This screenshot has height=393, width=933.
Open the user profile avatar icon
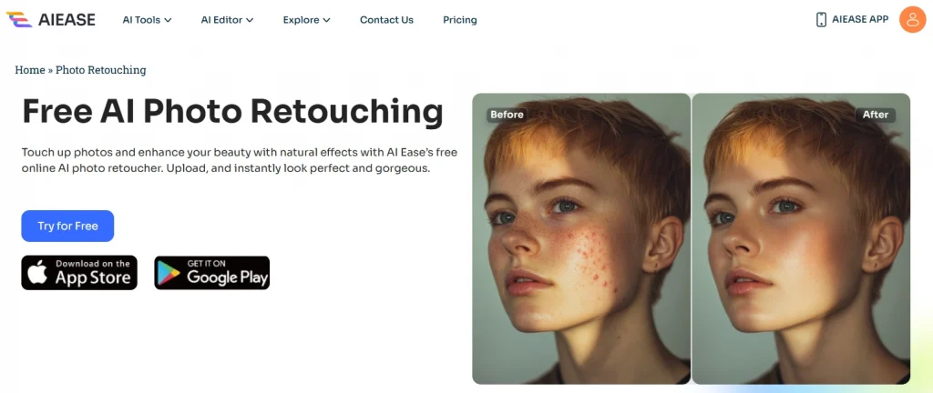tap(912, 19)
